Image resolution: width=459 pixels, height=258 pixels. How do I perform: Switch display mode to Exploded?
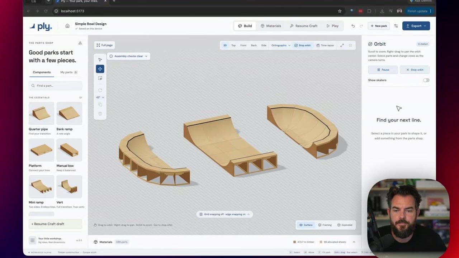click(345, 225)
